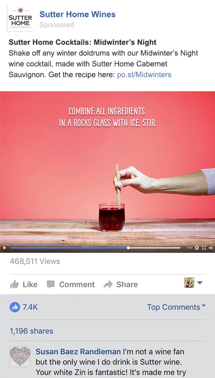Open video settings gear icon
The image size is (215, 378).
coord(197,248)
